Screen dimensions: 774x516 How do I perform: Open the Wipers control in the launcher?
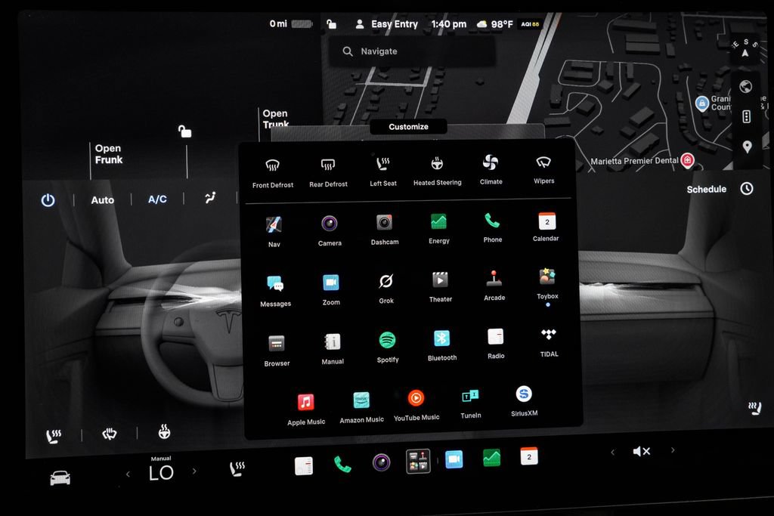point(543,162)
